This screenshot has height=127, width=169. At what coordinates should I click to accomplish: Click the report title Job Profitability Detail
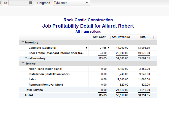point(88,26)
